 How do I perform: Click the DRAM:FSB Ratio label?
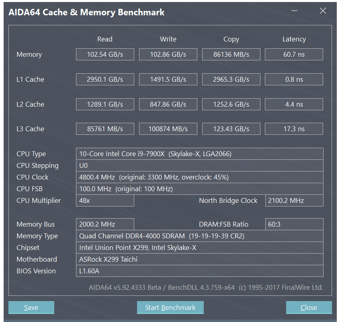pyautogui.click(x=223, y=224)
